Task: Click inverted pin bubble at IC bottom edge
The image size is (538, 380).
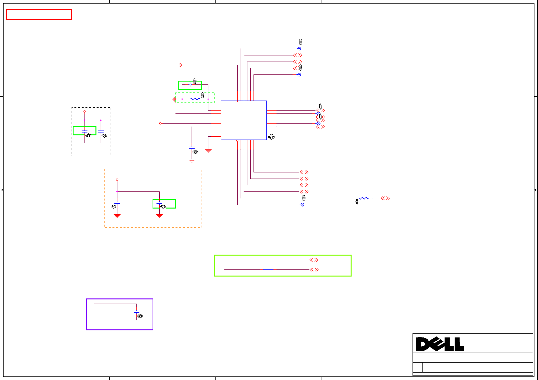Action: [x=237, y=141]
